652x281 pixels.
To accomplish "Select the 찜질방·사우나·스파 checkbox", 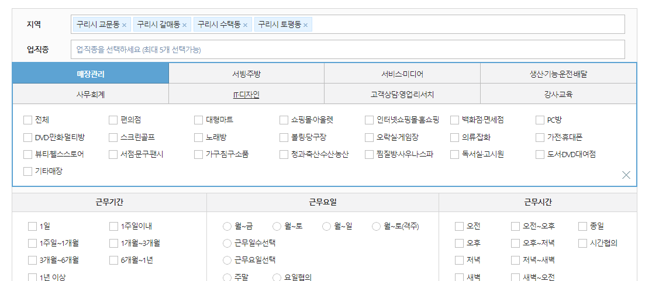I will pyautogui.click(x=369, y=155).
